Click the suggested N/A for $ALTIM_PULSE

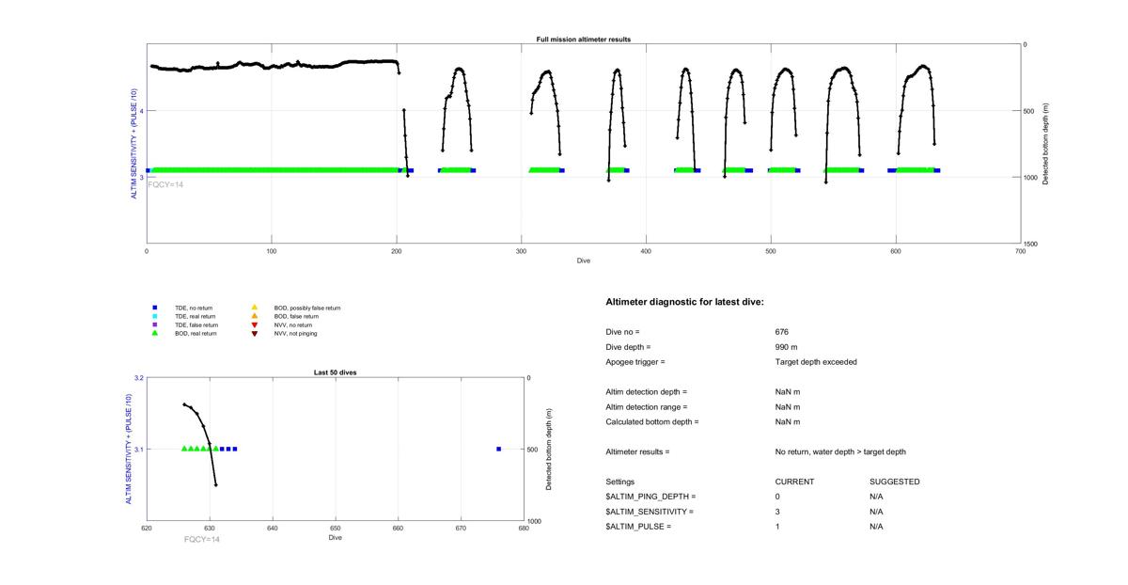click(x=877, y=527)
